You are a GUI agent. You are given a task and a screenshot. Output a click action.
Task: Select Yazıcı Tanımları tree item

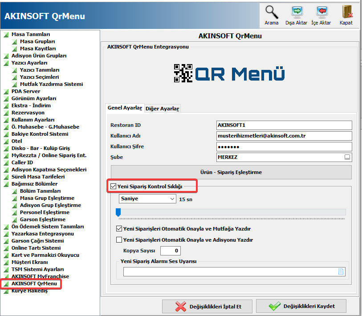tap(40, 70)
